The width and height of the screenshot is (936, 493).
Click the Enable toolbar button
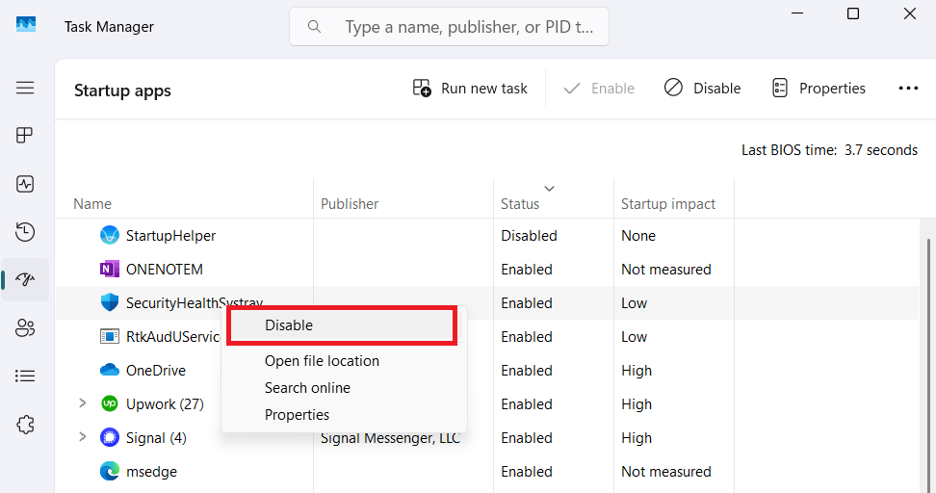point(599,89)
